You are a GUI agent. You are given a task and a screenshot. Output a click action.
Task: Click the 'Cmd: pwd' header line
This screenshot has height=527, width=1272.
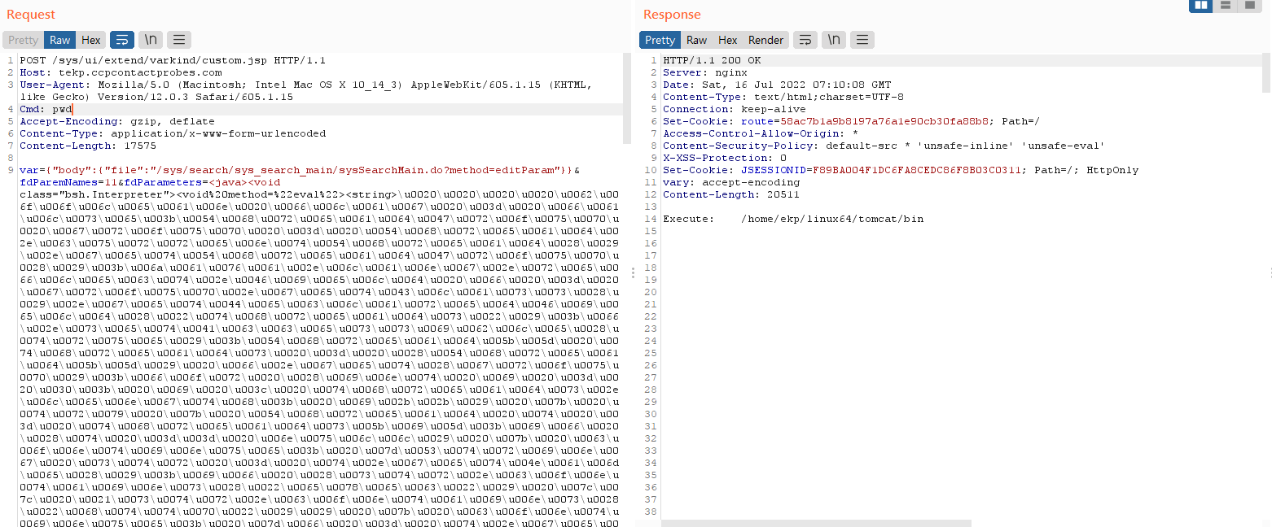coord(46,109)
